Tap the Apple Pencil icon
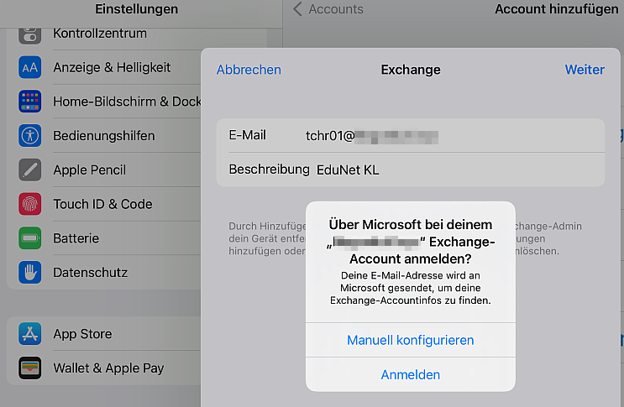The image size is (624, 407). coord(30,170)
